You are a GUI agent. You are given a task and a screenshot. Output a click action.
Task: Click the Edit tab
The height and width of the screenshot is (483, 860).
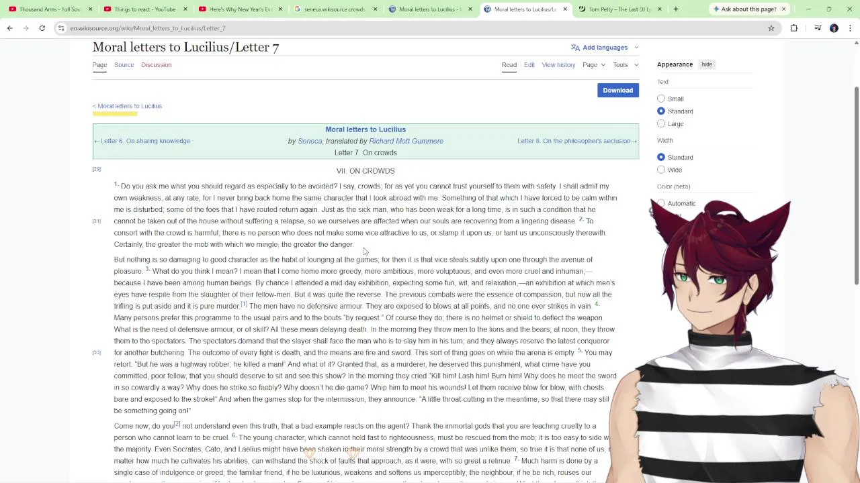pyautogui.click(x=529, y=65)
